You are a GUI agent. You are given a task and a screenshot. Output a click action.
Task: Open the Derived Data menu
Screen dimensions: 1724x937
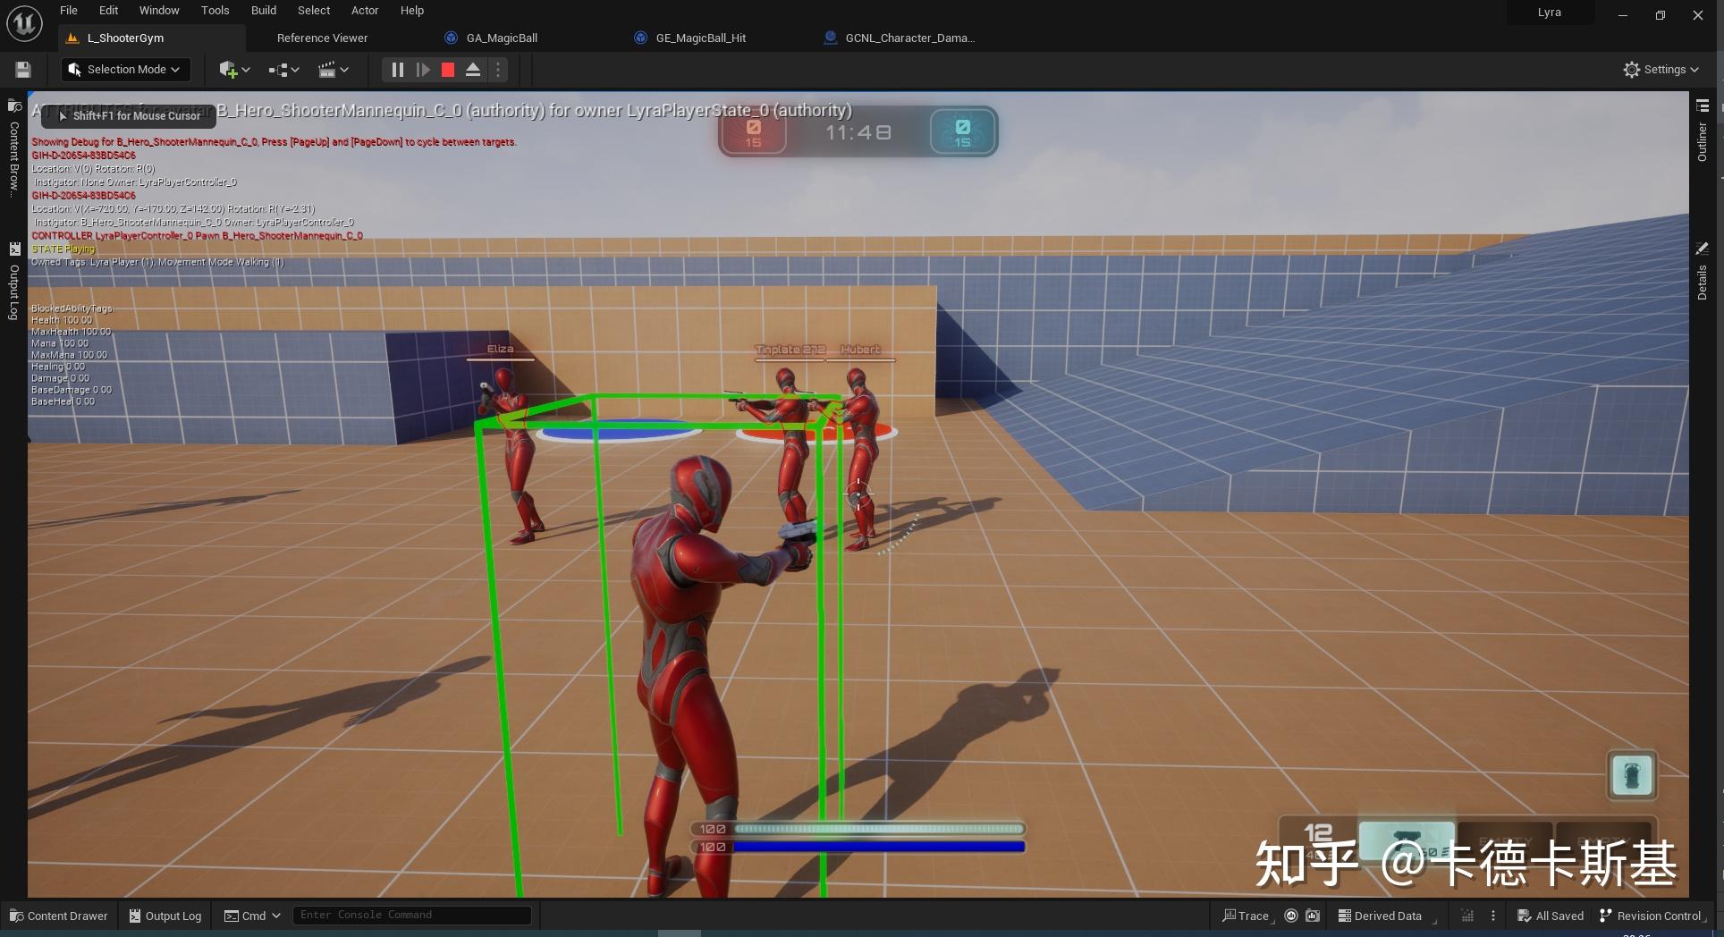(1380, 916)
